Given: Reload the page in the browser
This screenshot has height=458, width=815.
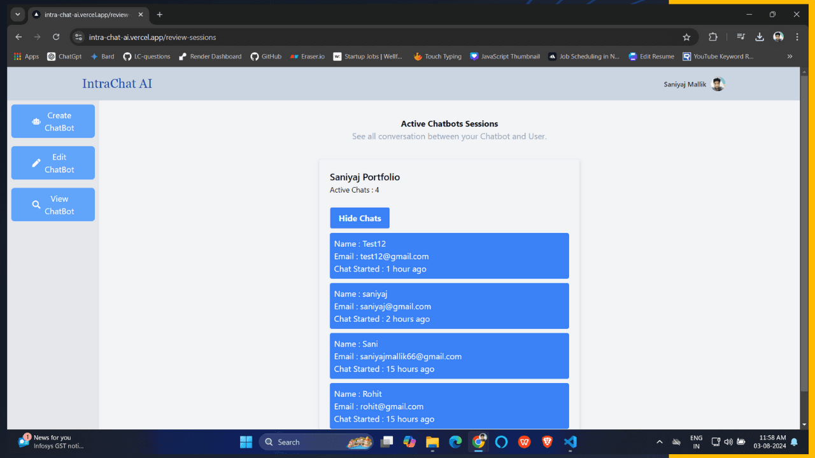Looking at the screenshot, I should coord(56,37).
